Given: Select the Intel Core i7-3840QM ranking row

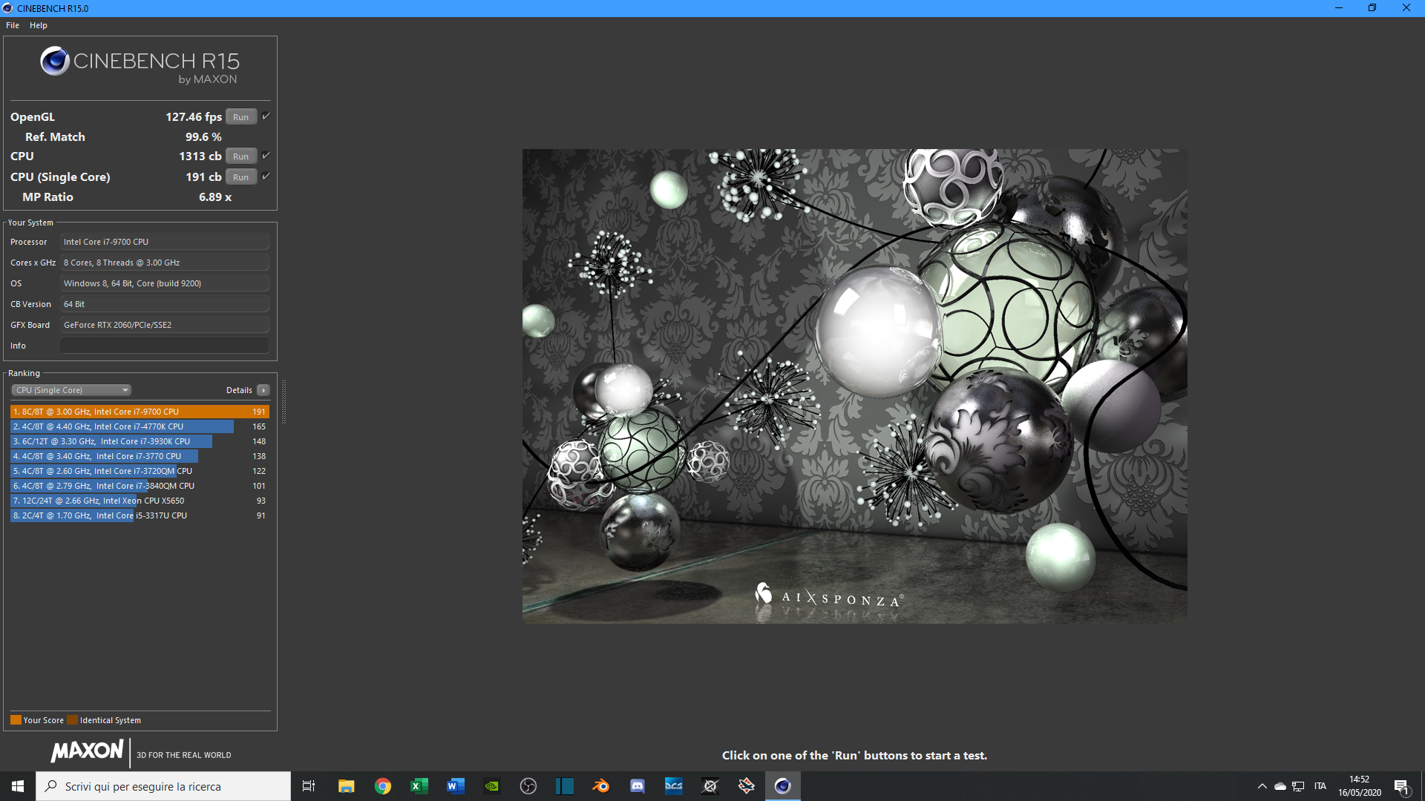Looking at the screenshot, I should coord(140,486).
